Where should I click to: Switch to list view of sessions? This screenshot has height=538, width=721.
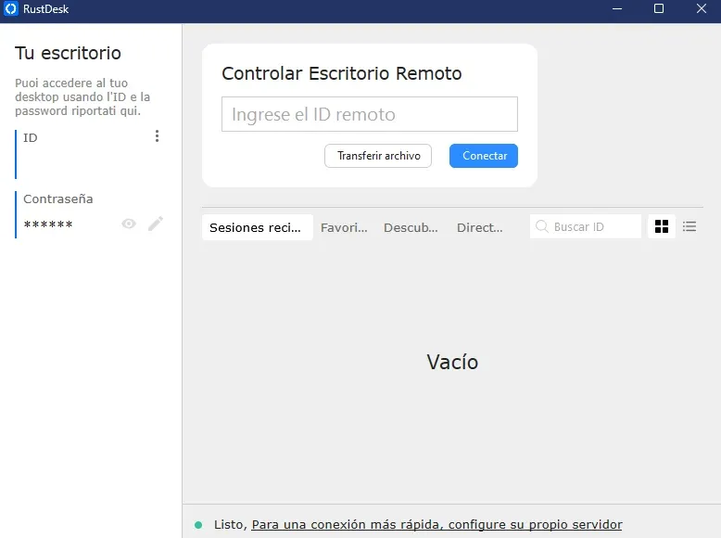click(x=689, y=226)
